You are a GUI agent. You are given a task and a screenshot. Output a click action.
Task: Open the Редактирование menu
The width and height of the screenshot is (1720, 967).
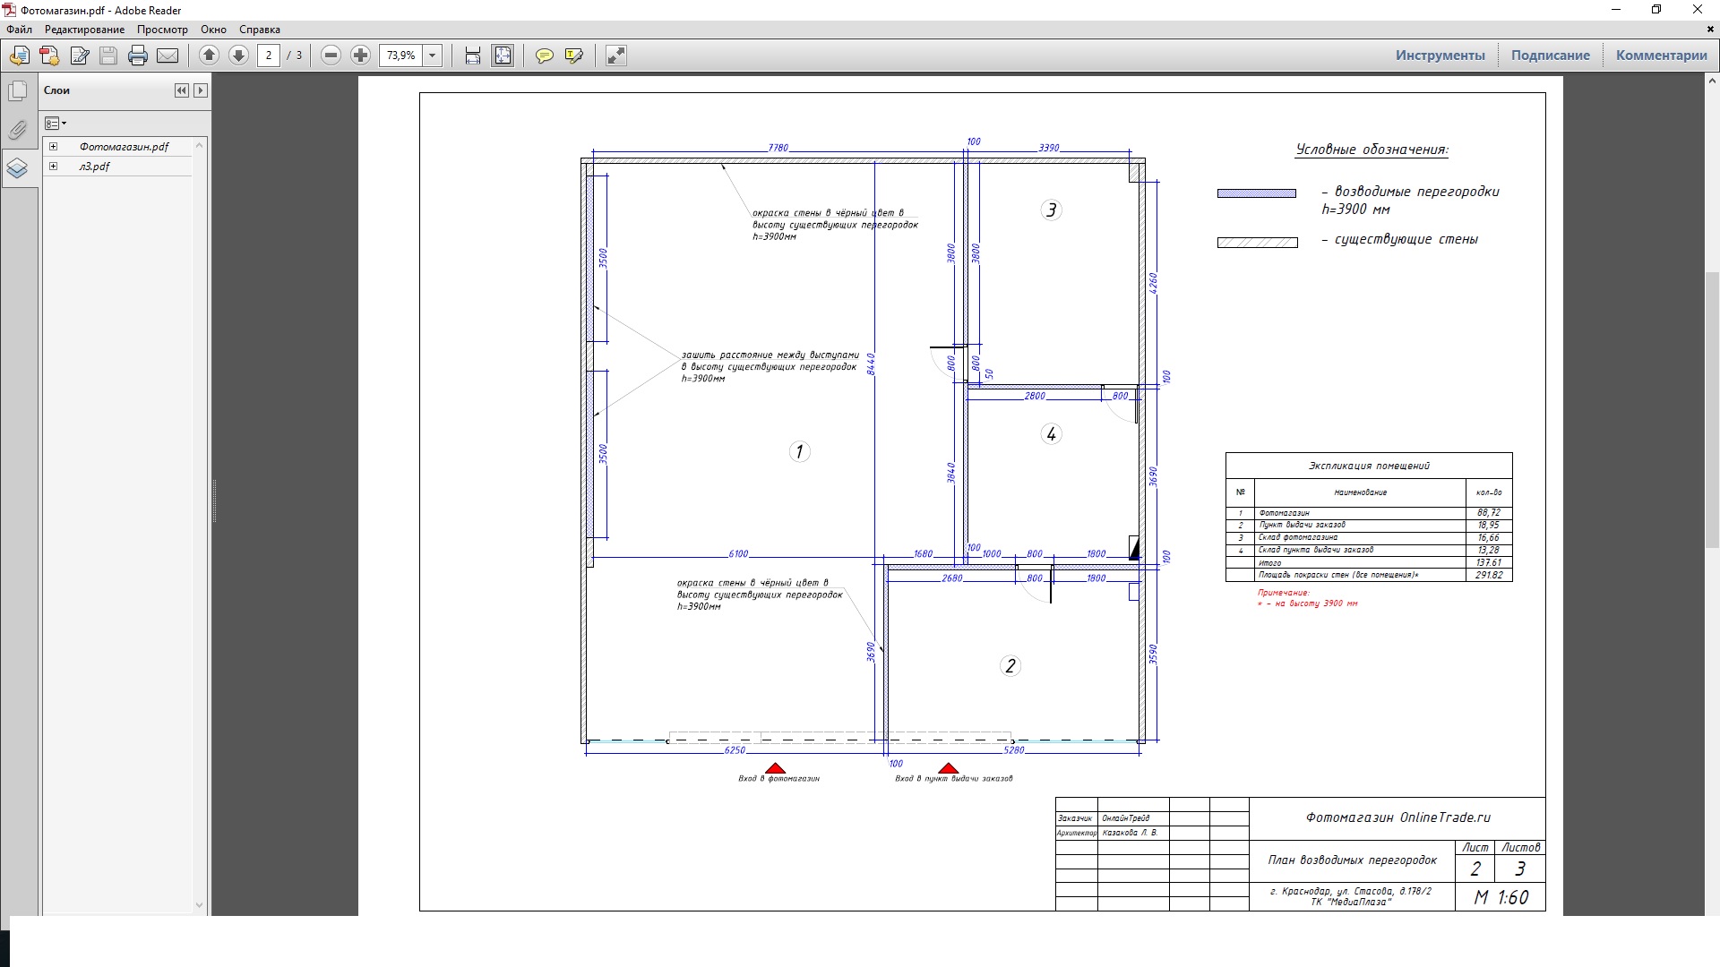[84, 30]
